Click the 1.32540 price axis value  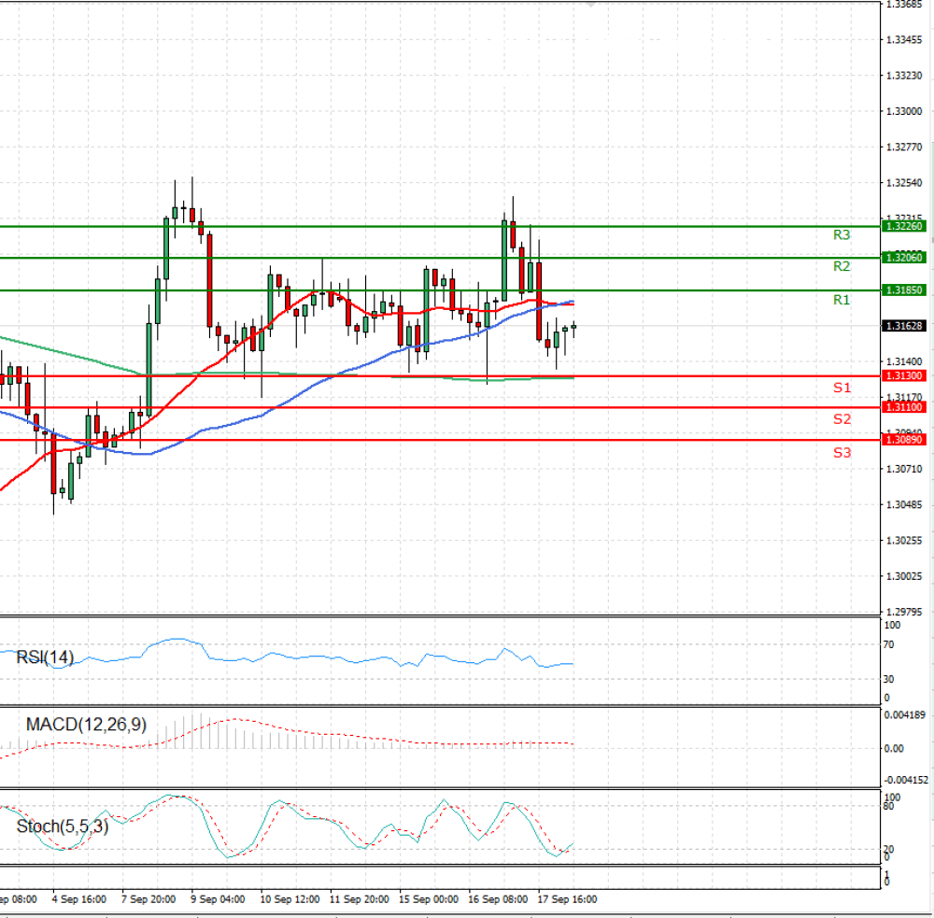click(x=904, y=183)
